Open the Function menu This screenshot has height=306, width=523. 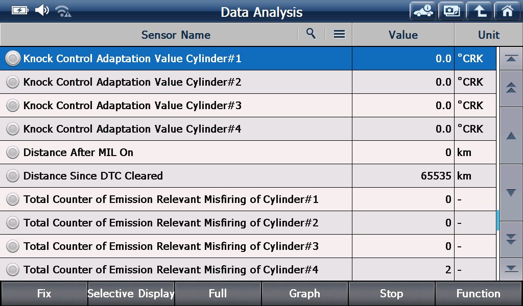tap(479, 293)
